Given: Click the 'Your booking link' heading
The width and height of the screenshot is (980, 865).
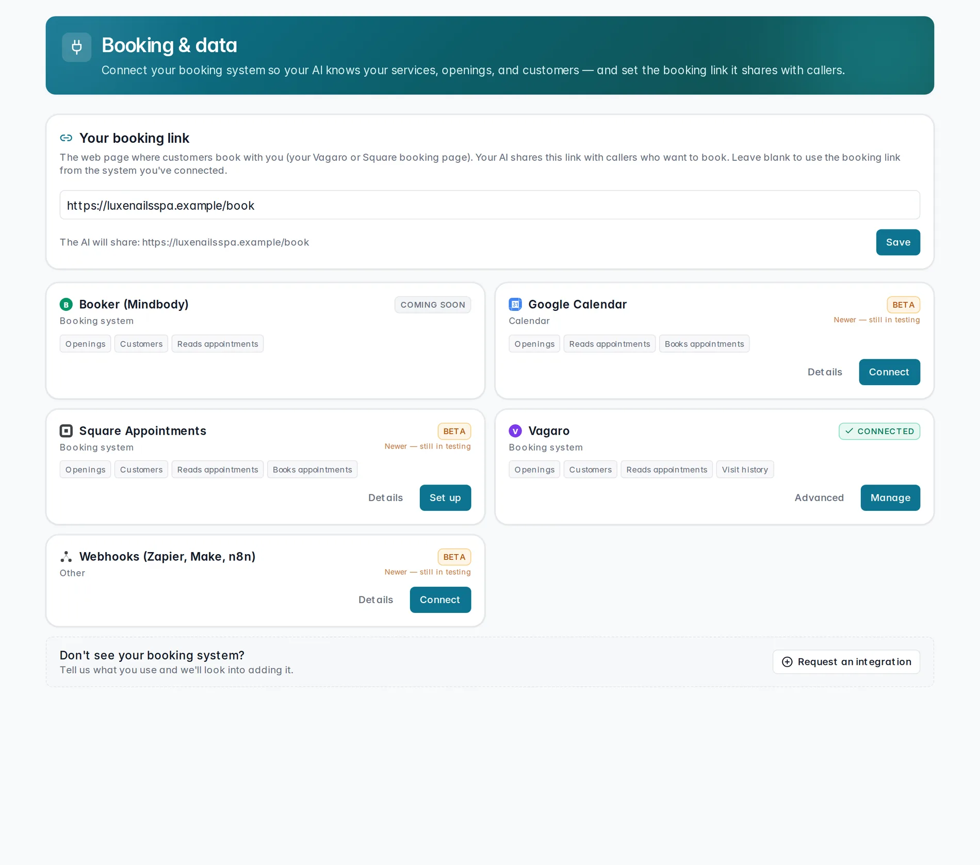Looking at the screenshot, I should pos(134,138).
